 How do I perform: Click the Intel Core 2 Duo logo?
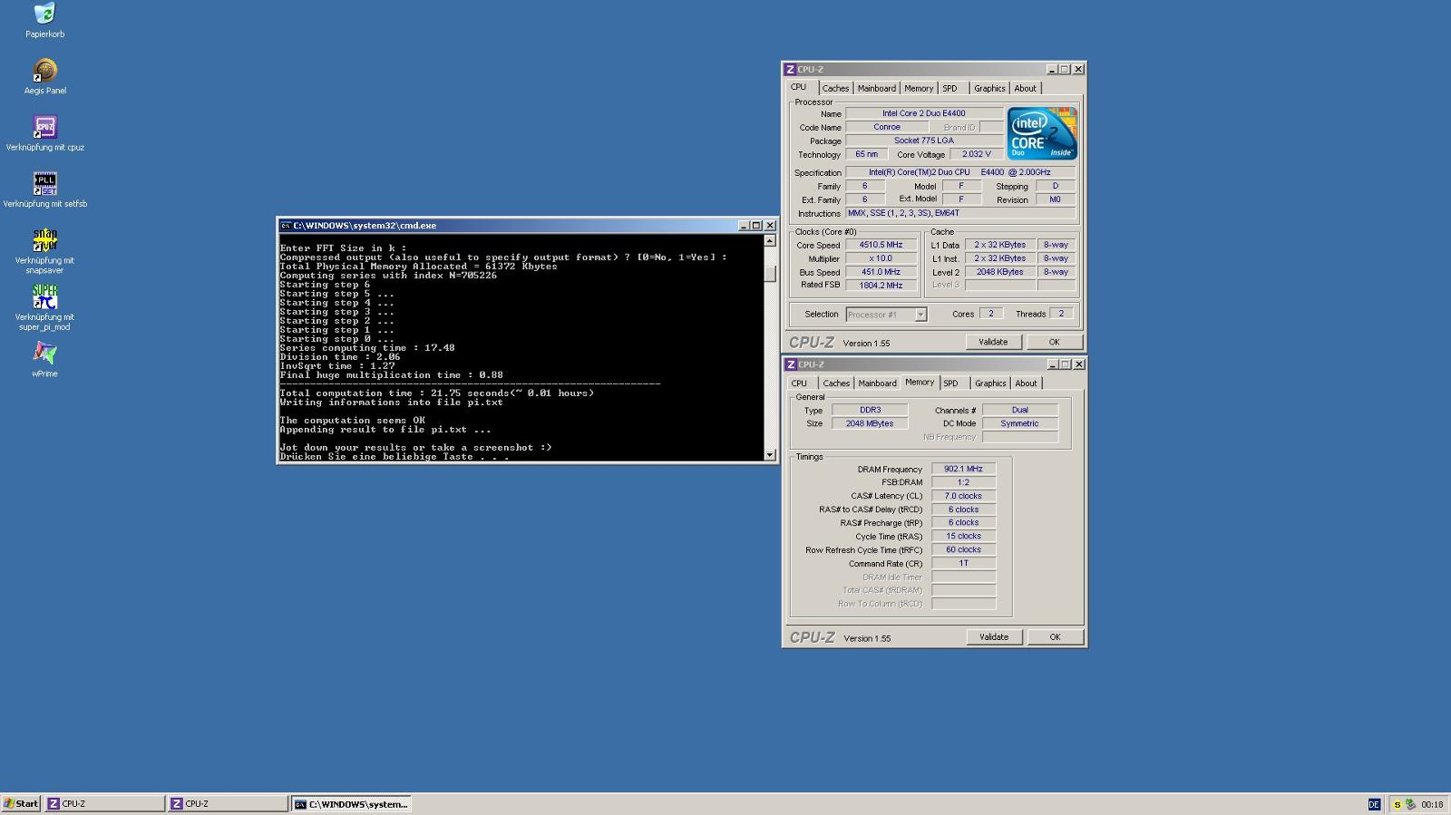click(x=1042, y=133)
